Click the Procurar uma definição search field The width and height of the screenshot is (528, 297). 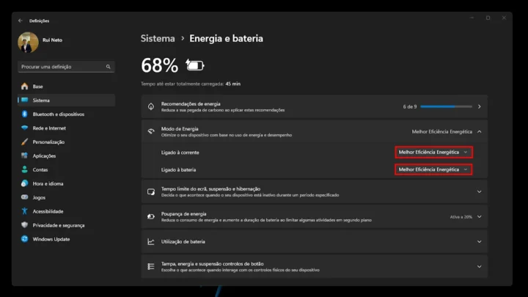pos(62,67)
